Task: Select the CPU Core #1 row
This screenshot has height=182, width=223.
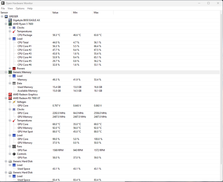Action: point(110,46)
